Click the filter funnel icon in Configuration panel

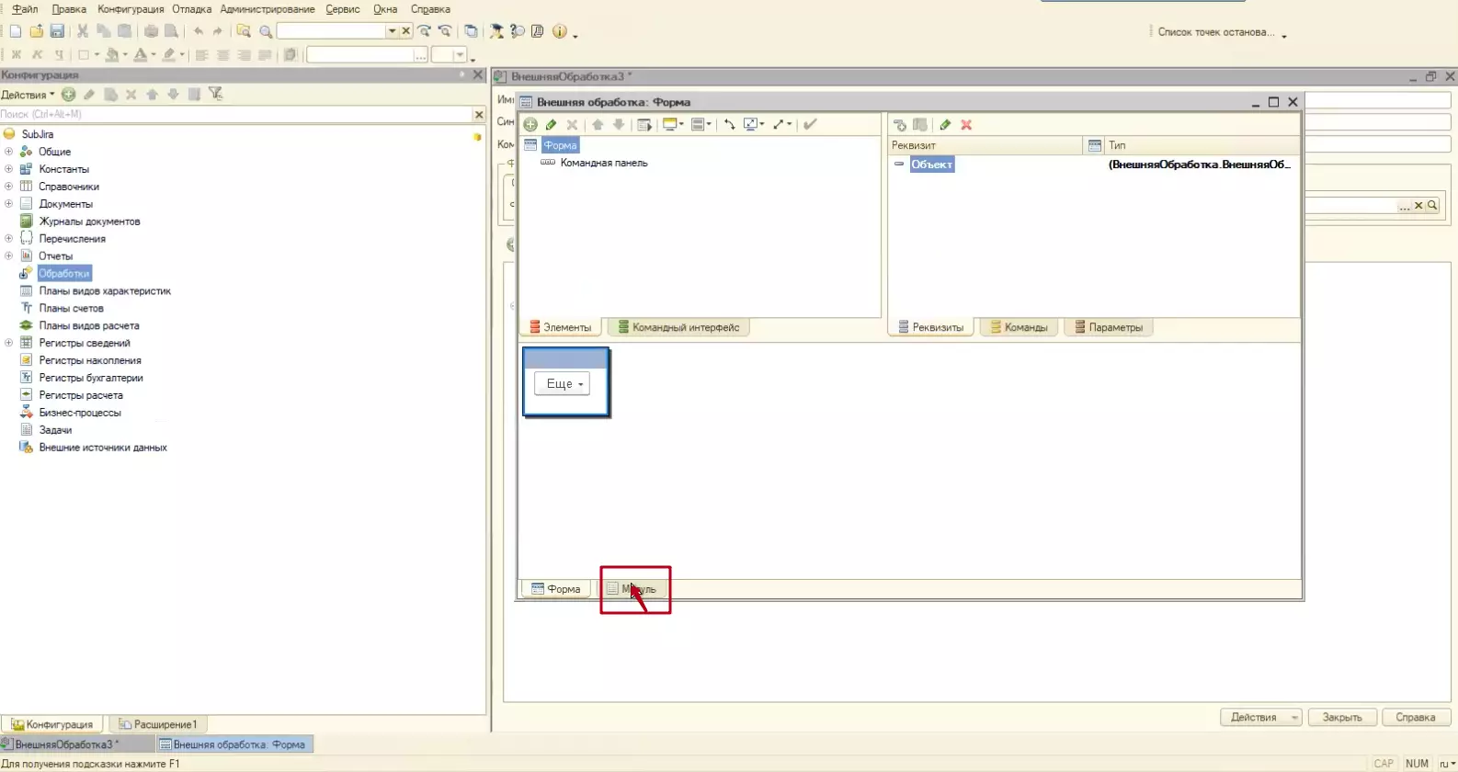pos(216,94)
